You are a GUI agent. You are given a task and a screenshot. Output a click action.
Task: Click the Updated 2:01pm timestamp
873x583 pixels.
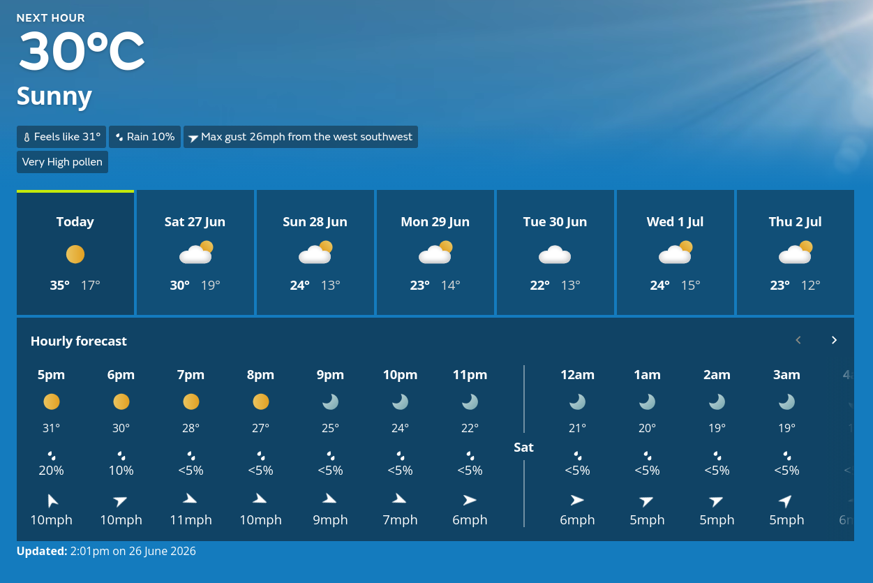[x=106, y=551]
